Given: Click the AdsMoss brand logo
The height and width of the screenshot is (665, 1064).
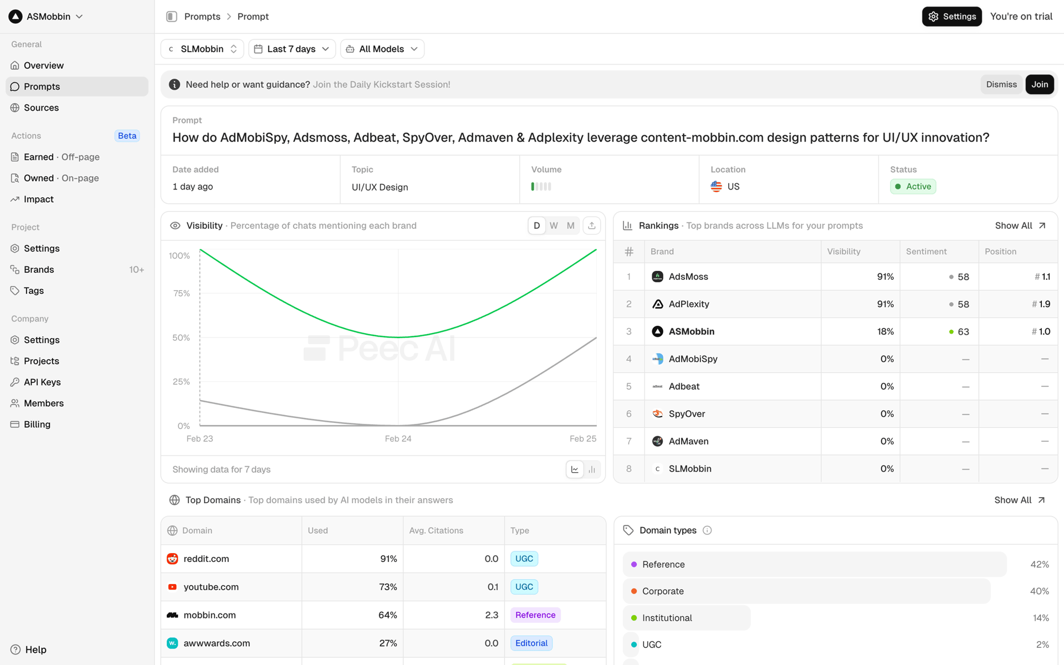Looking at the screenshot, I should (658, 277).
